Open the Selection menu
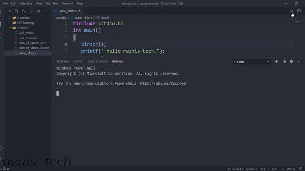The height and width of the screenshot is (171, 305). 26,3
